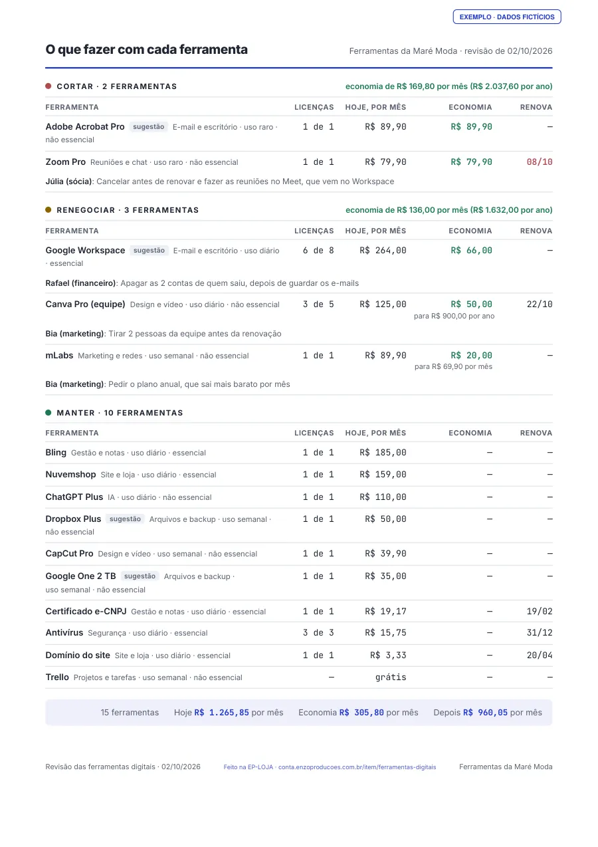The image size is (598, 847).
Task: Click Zoom Pro's savings value "R$ 79,90"
Action: click(471, 162)
